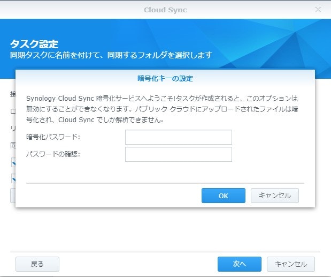Click the 暗号化パスワード input field
331x277 pixels.
179,137
